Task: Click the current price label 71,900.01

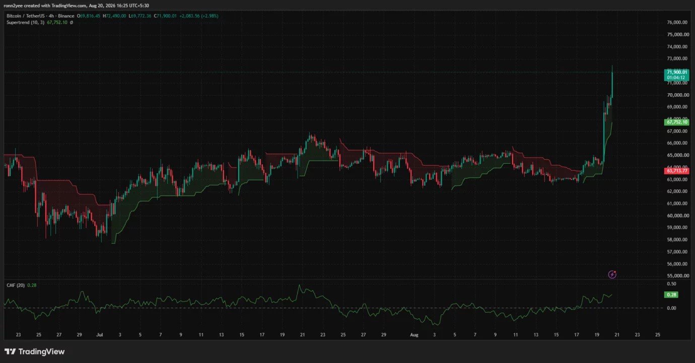Action: tap(676, 72)
